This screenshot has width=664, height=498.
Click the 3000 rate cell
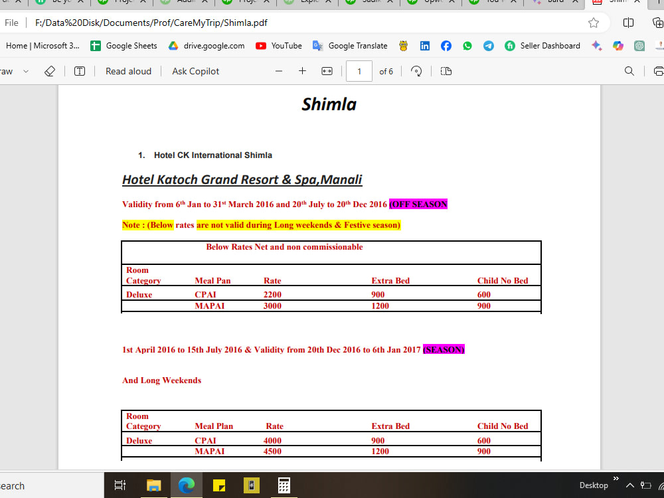click(x=272, y=305)
